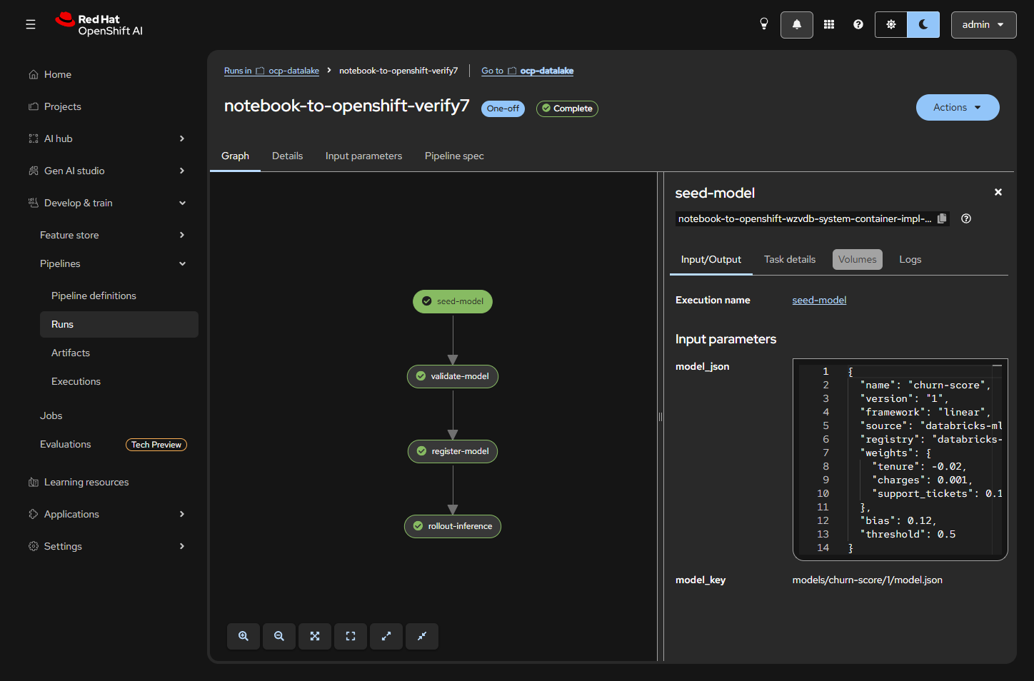1034x681 pixels.
Task: Zoom out of the pipeline graph
Action: coord(279,636)
